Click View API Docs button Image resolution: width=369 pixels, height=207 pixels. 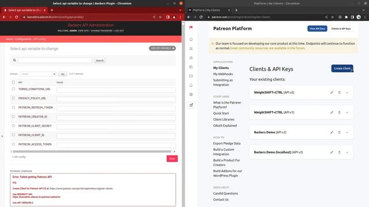point(317,29)
